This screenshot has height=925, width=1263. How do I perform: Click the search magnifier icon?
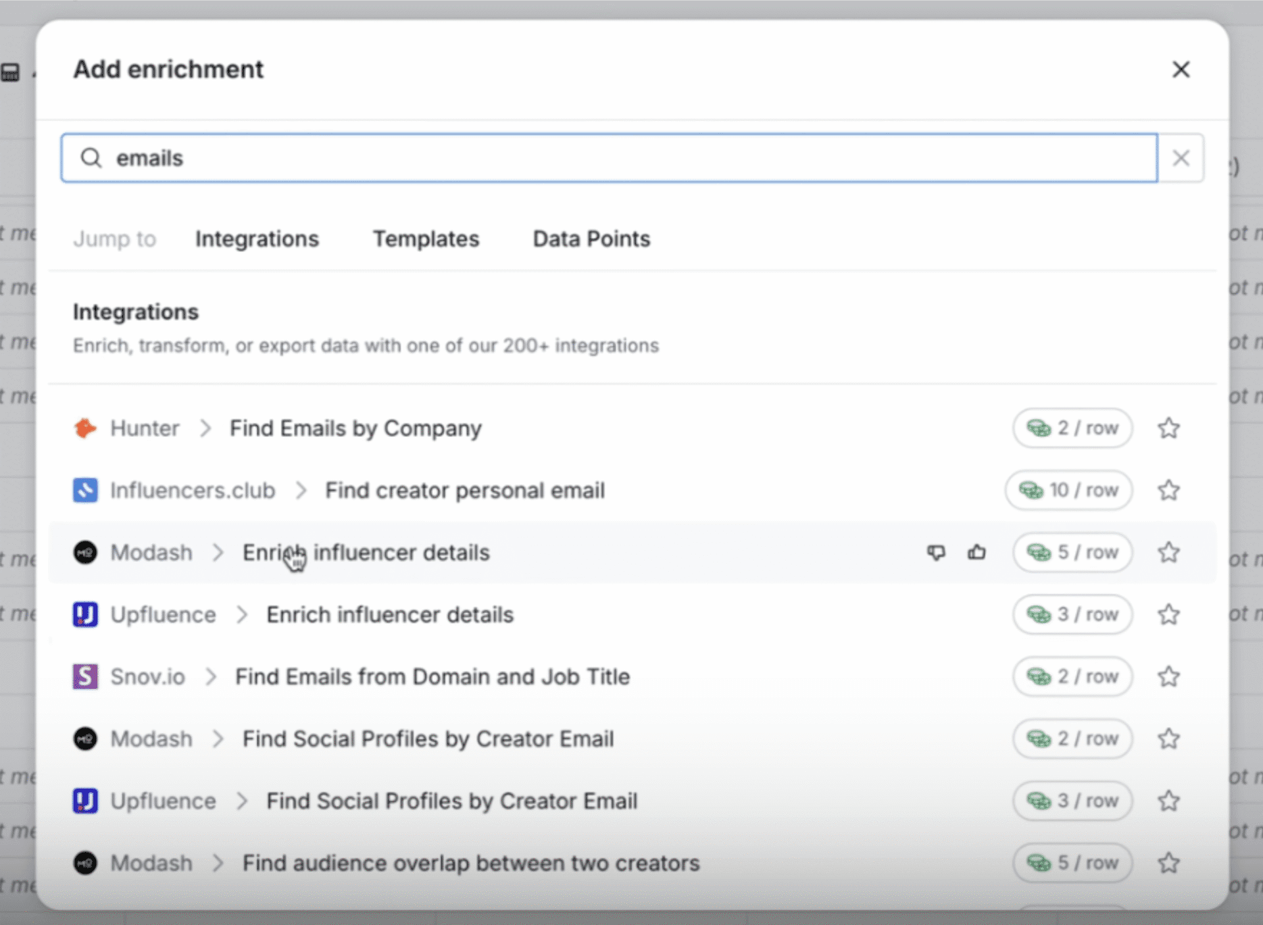tap(91, 158)
